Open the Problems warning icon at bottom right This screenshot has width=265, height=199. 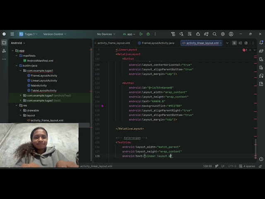[x=261, y=159]
